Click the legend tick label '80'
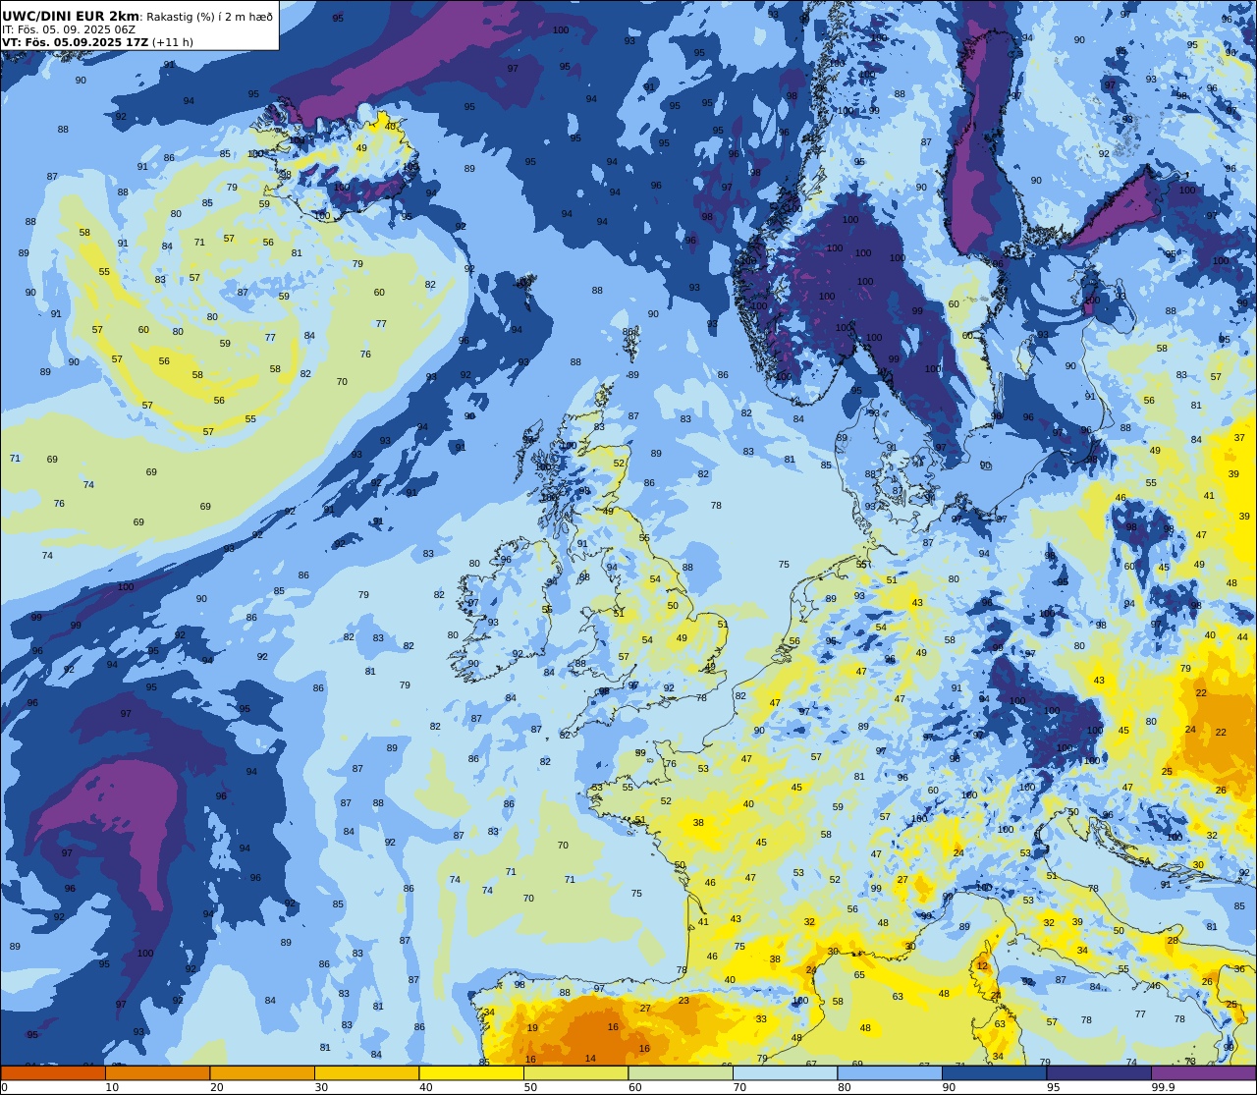The width and height of the screenshot is (1257, 1095). click(845, 1087)
